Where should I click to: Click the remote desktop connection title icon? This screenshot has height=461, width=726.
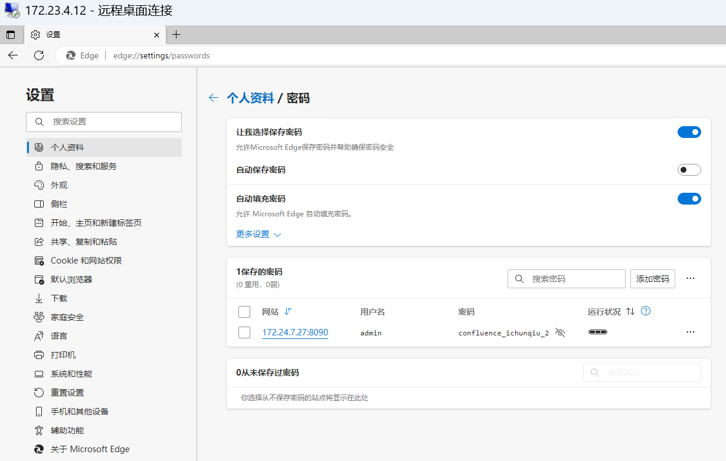point(12,11)
